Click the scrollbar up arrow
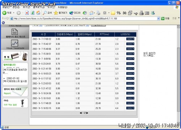Viewport: 181px width, 130px height. [178, 27]
